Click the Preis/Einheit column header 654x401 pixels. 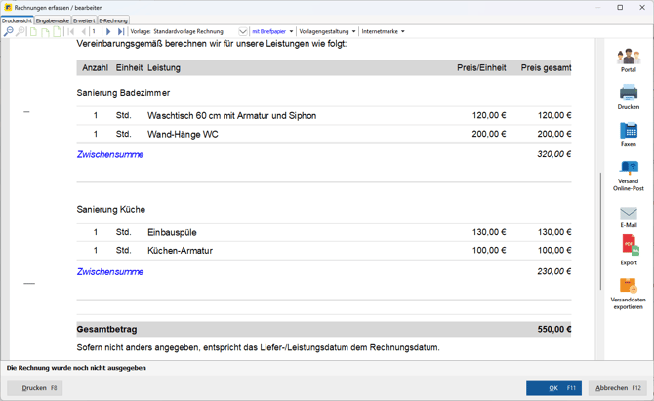click(481, 68)
